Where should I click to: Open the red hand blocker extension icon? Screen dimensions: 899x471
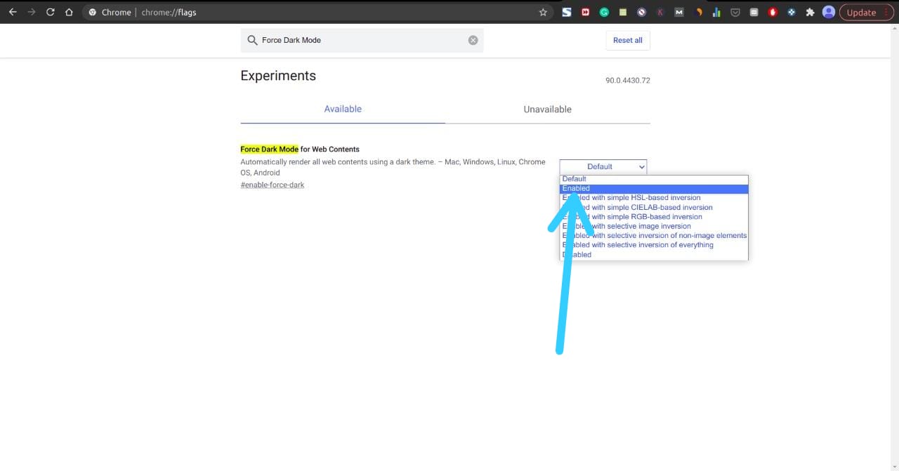coord(773,12)
